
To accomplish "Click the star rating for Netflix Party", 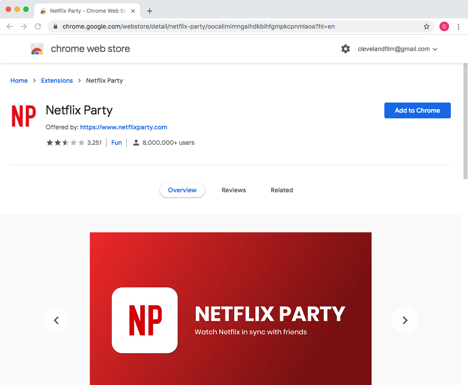I will [65, 143].
